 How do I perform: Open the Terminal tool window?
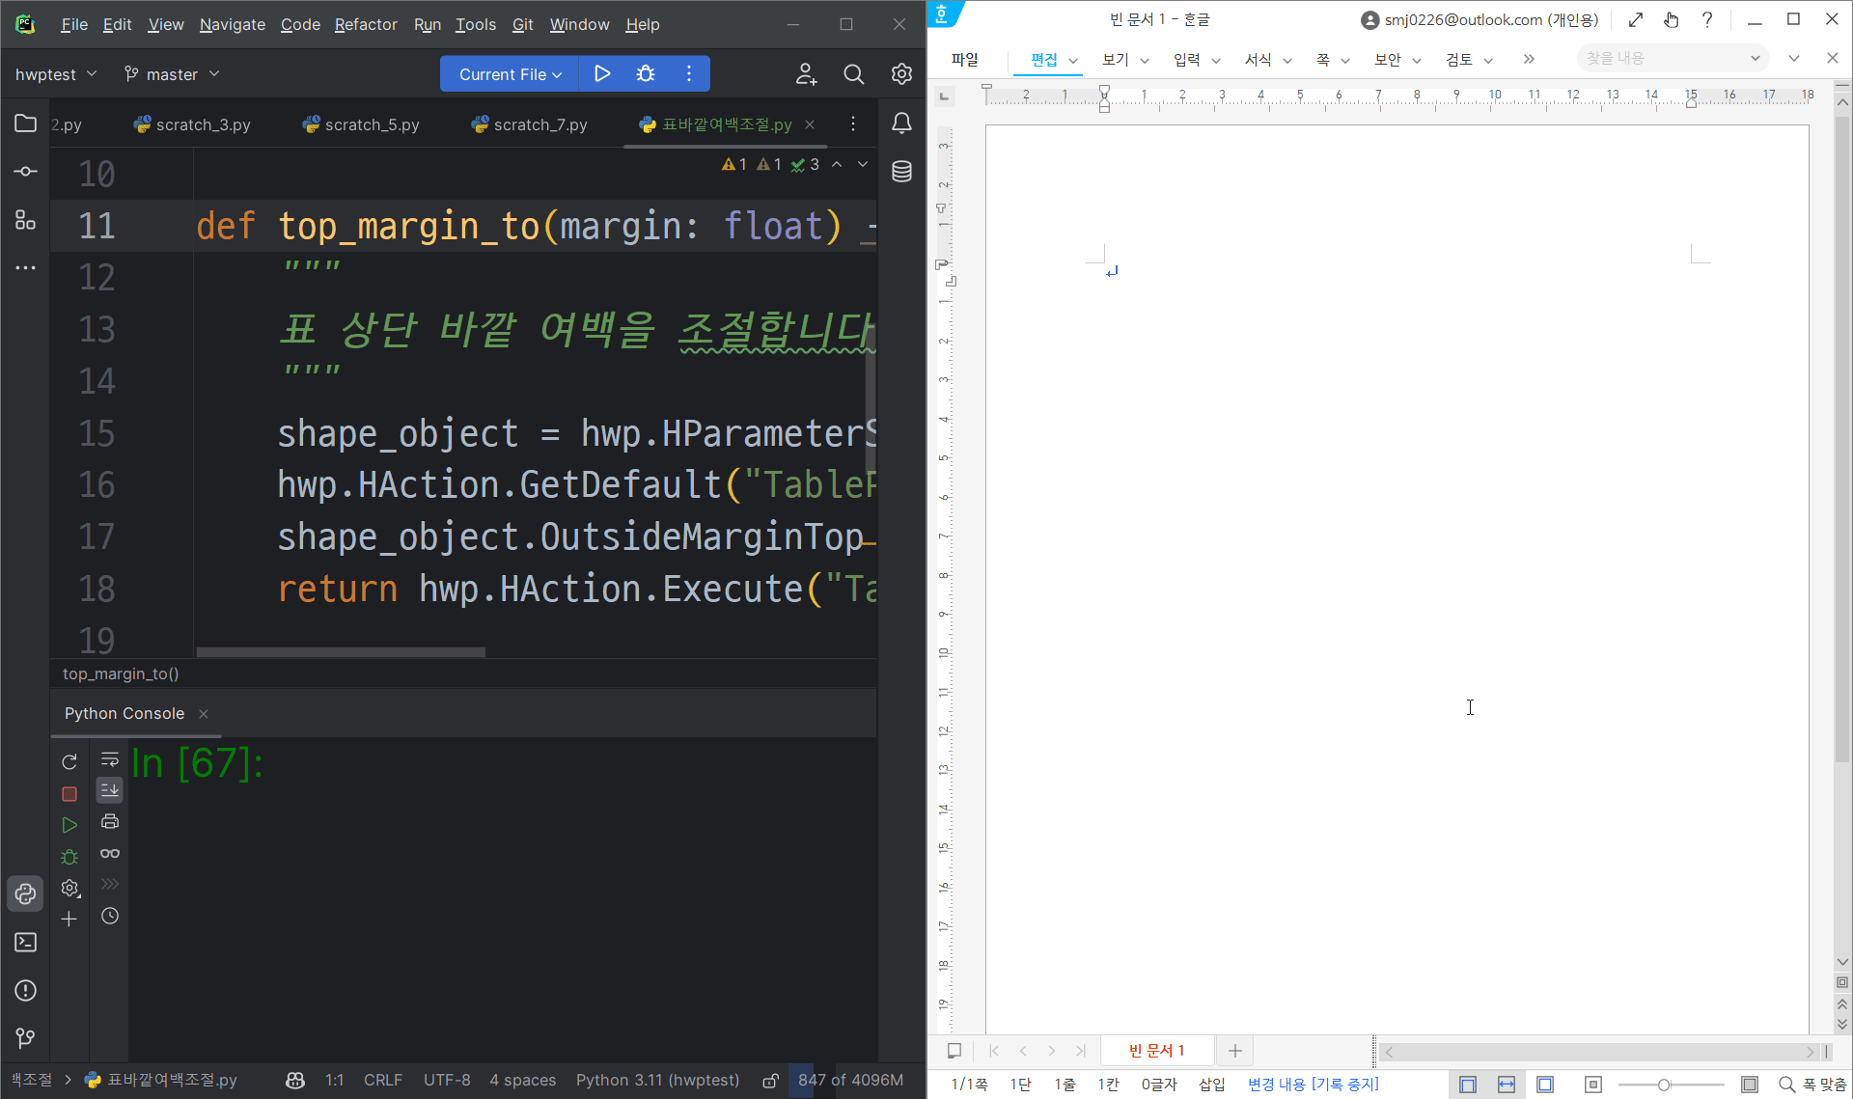click(x=26, y=943)
